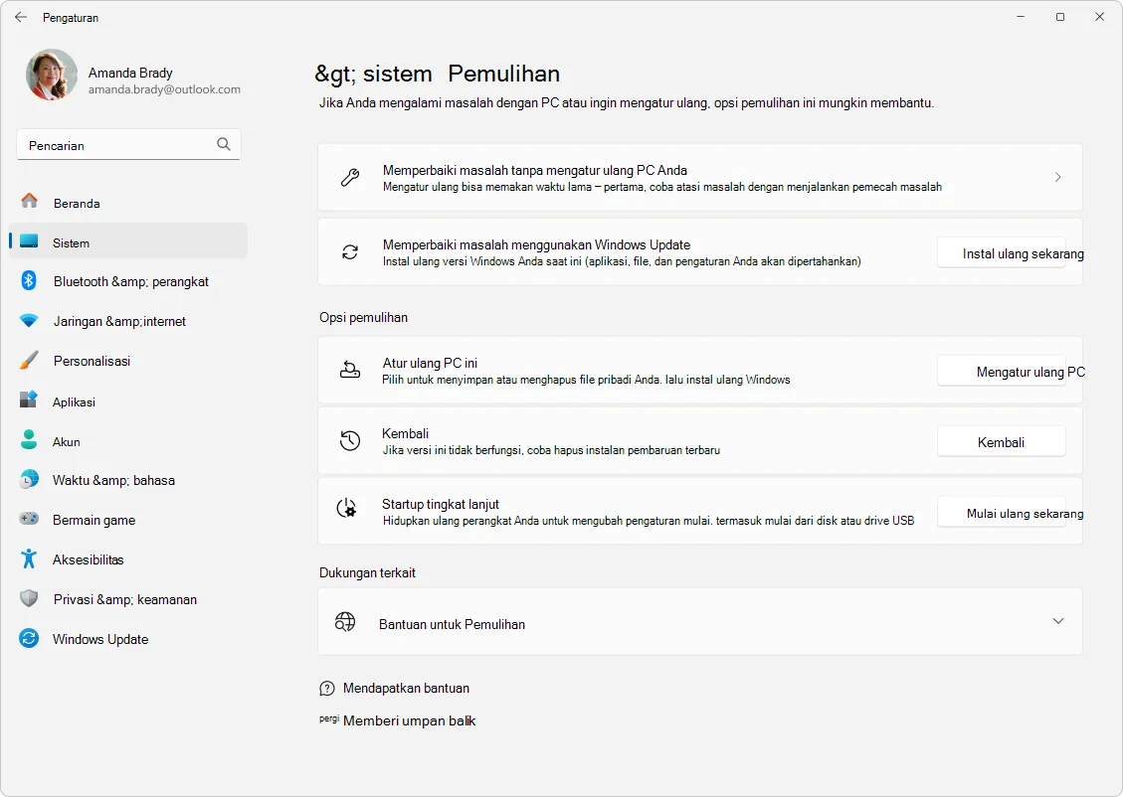Click the Jaringan Wi-Fi icon
This screenshot has height=797, width=1123.
(29, 321)
